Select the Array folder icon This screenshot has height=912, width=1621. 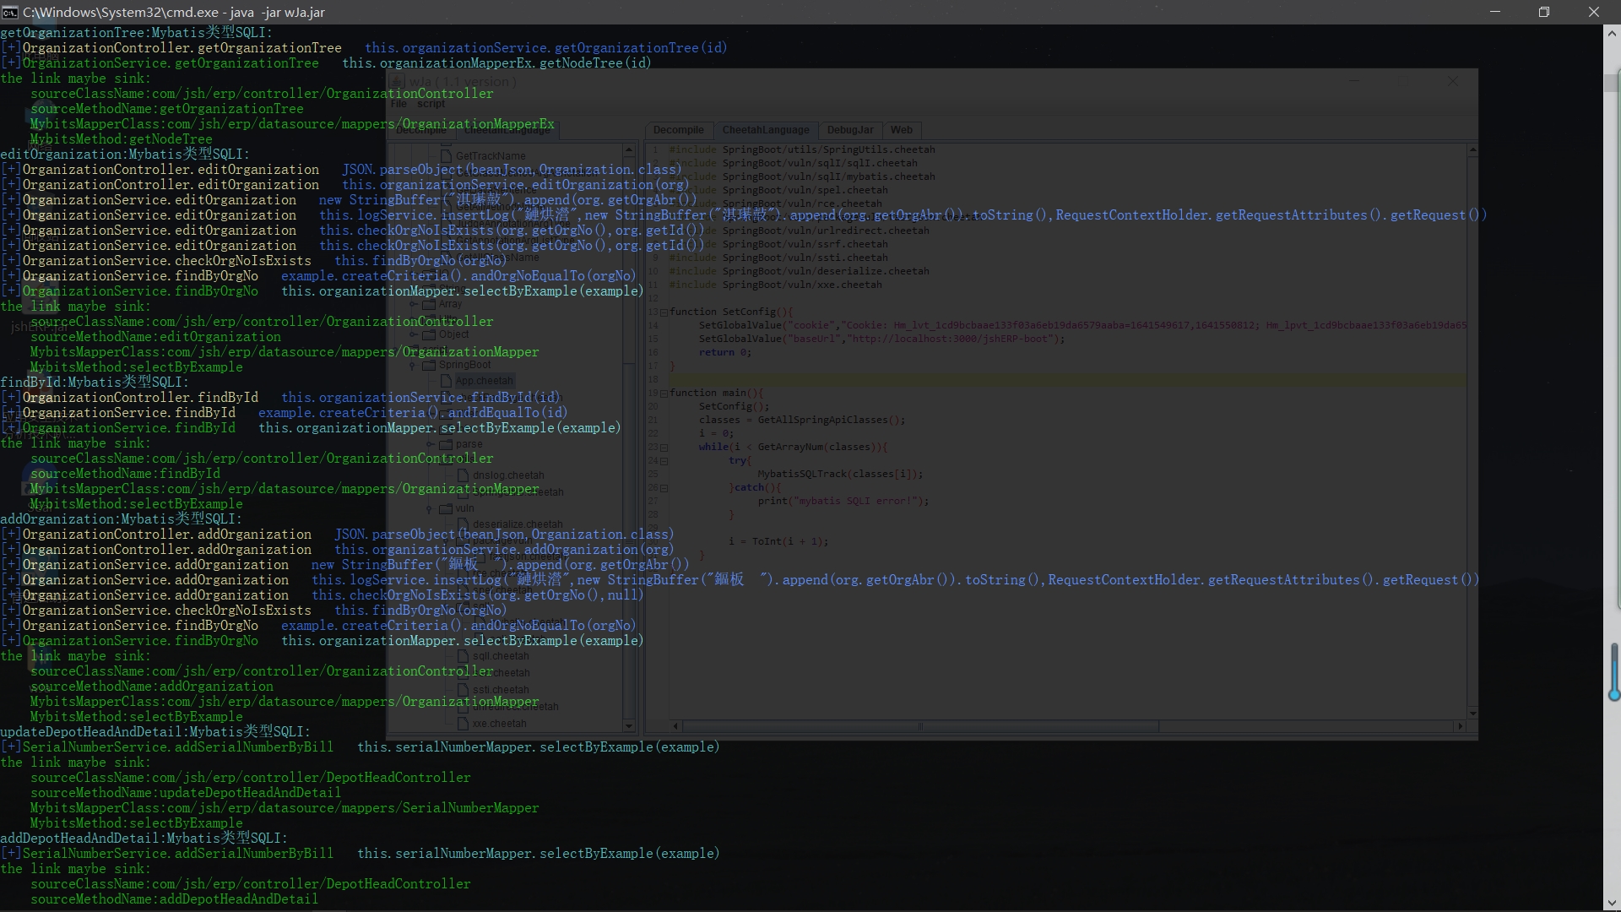(429, 304)
